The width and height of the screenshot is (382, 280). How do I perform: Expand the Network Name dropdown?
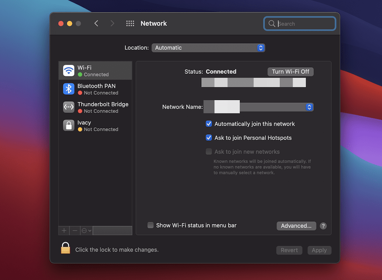pyautogui.click(x=309, y=107)
